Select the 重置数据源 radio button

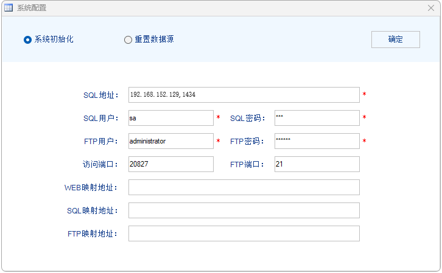[x=128, y=40]
